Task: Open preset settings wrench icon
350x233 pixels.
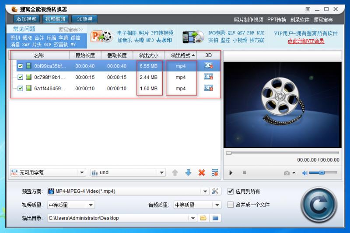Action: click(x=214, y=192)
